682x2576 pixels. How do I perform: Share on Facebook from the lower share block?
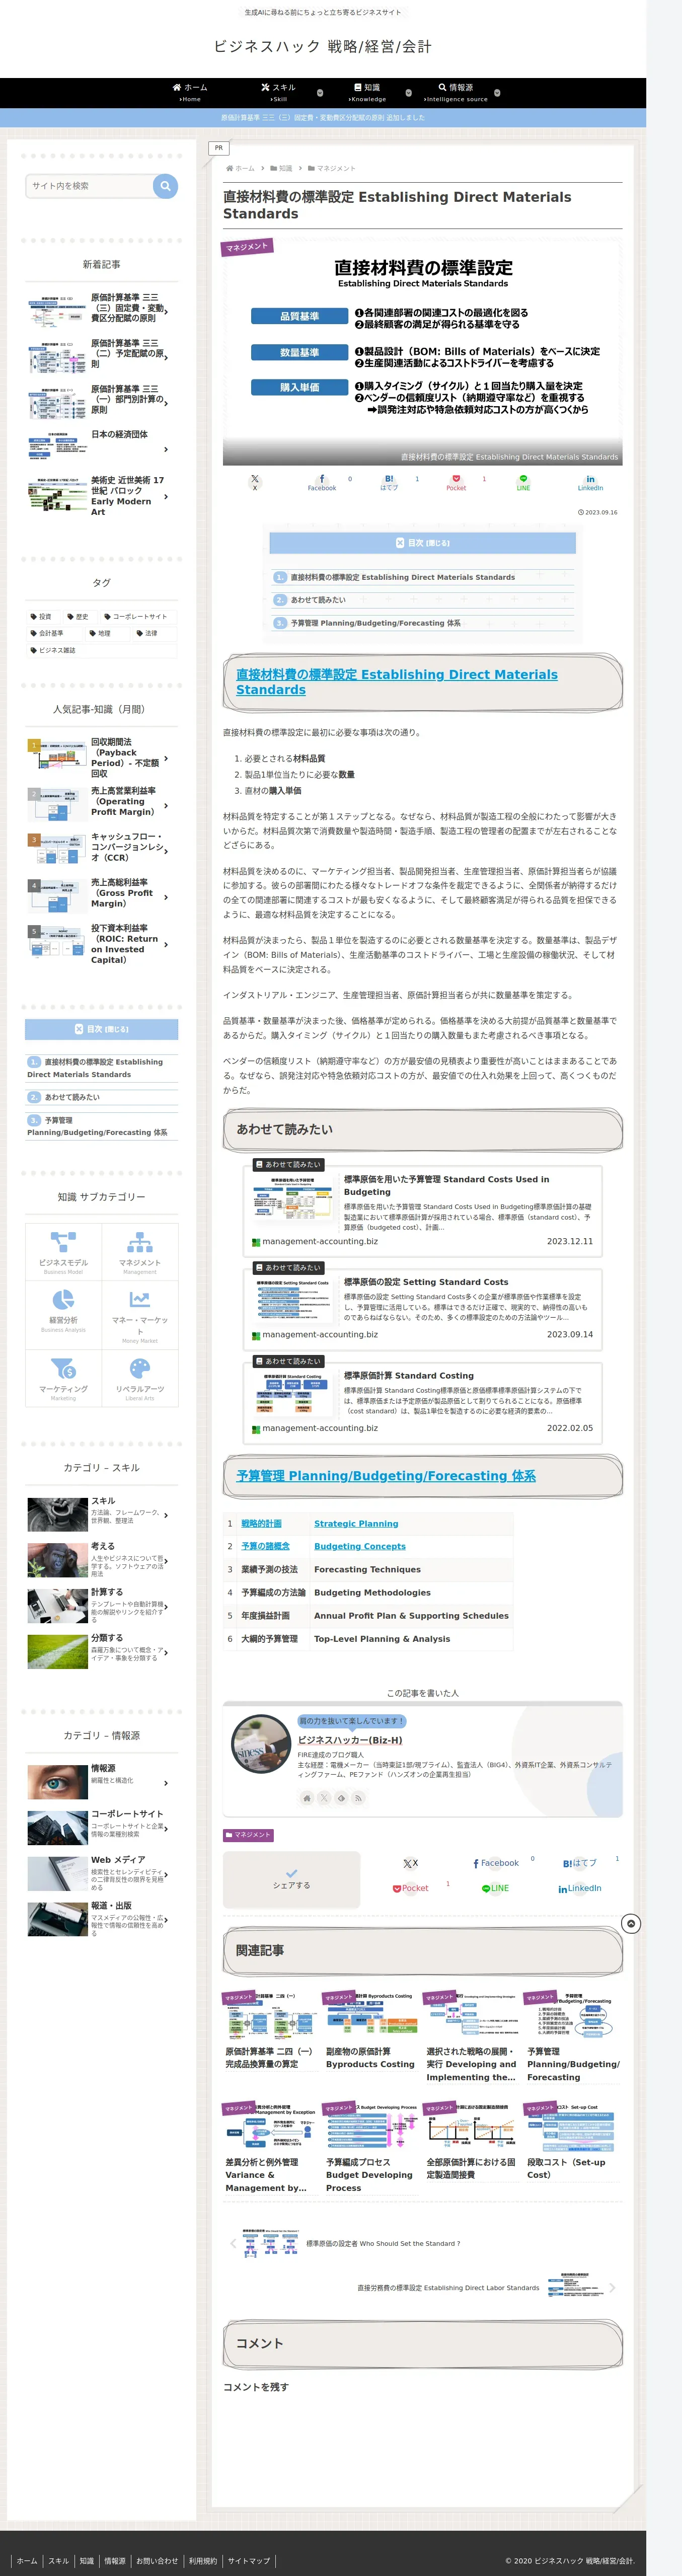pos(496,1864)
